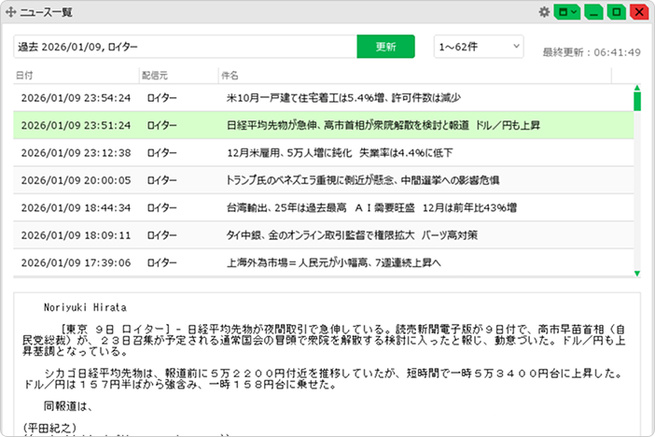Open the green window layout dropdown icon

567,12
